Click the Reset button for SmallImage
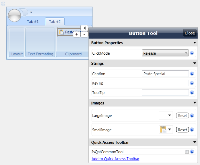This screenshot has width=200, height=165. click(x=182, y=130)
